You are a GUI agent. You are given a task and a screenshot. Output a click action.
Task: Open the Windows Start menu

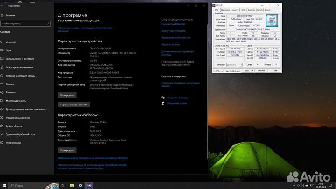tap(4, 185)
